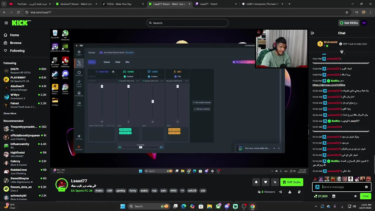Screen dimensions: 375x211
Task: Open followed channel PLAYAWAY
Action: (25, 79)
